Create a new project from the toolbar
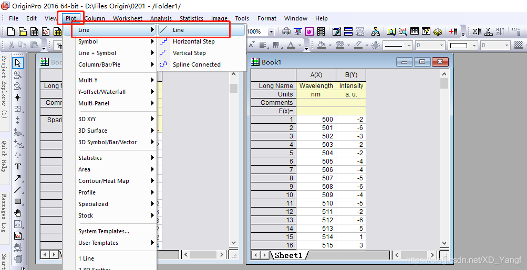This screenshot has height=270, width=527. (11, 31)
